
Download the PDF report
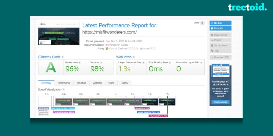pos(220,57)
